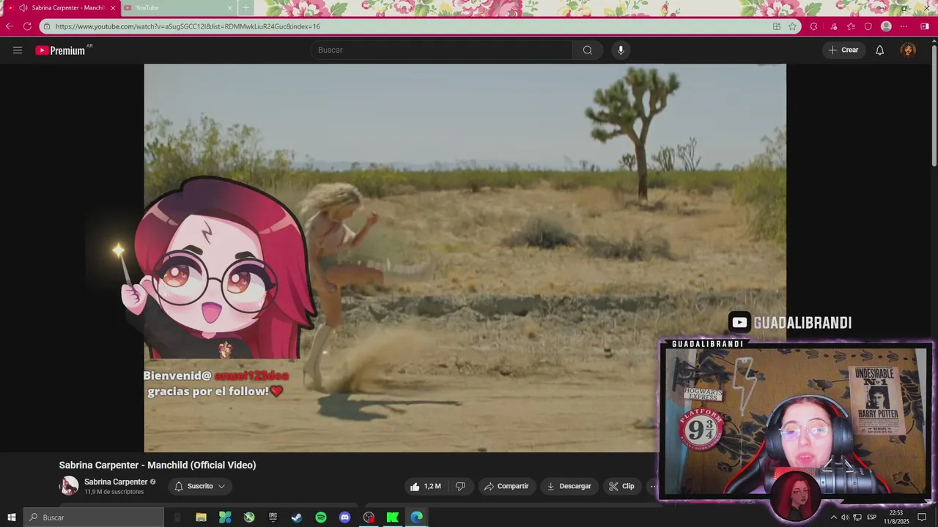This screenshot has height=527, width=938.
Task: Like the video with thumbs up
Action: tap(426, 486)
